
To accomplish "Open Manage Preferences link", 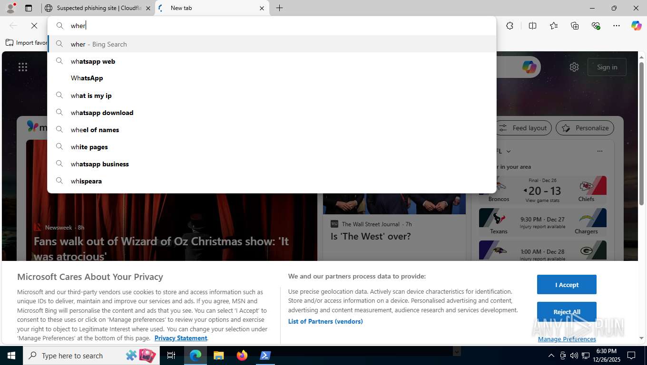I will pos(567,339).
